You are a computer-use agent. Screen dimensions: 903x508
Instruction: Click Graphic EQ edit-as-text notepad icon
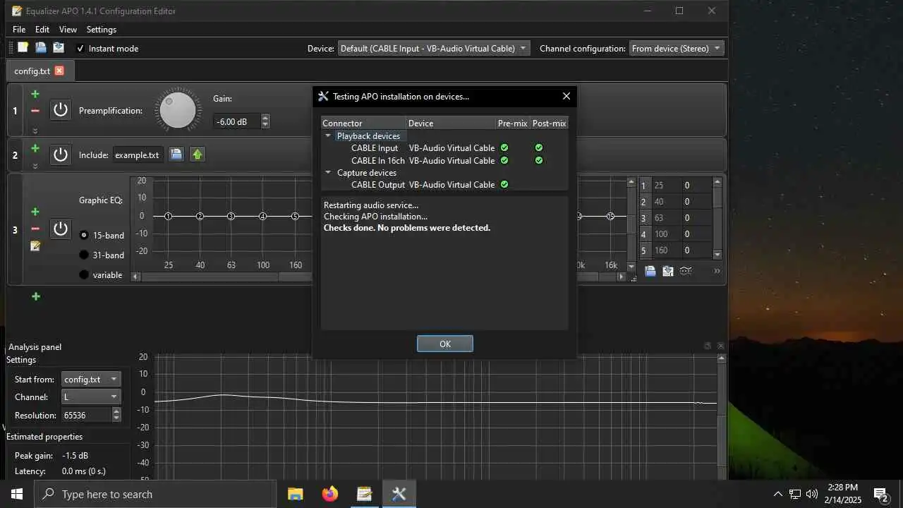(35, 246)
